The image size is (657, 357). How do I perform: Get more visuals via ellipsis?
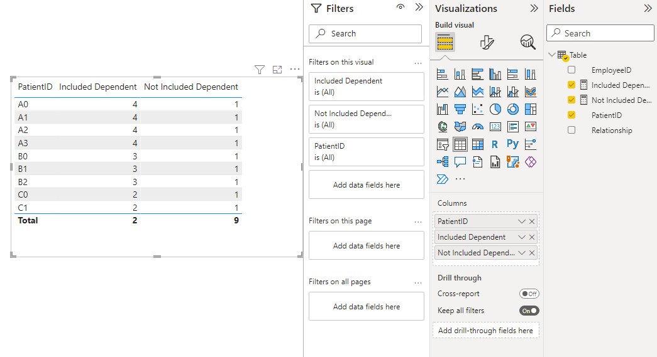(460, 179)
